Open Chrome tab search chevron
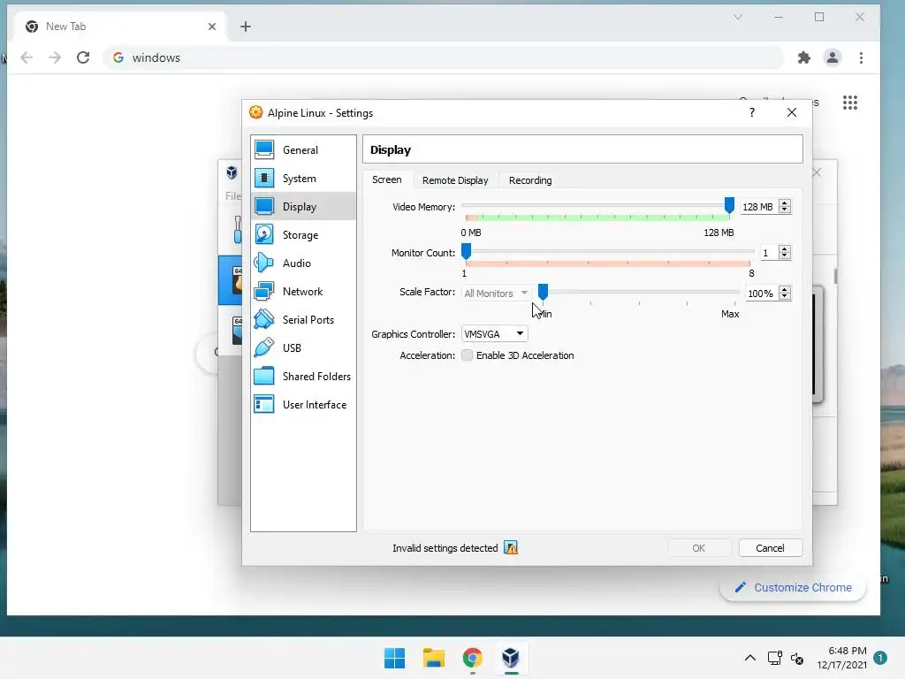Screen dimensions: 905x679 [738, 17]
